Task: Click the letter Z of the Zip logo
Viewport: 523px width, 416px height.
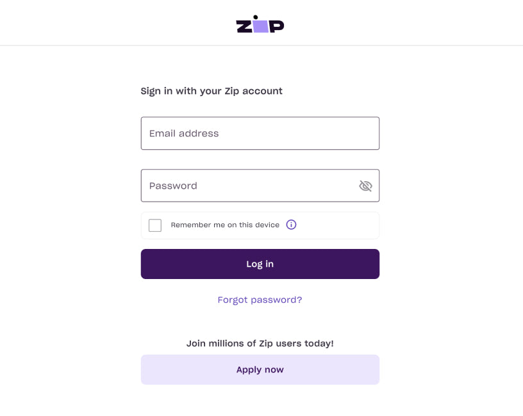Action: pyautogui.click(x=245, y=26)
